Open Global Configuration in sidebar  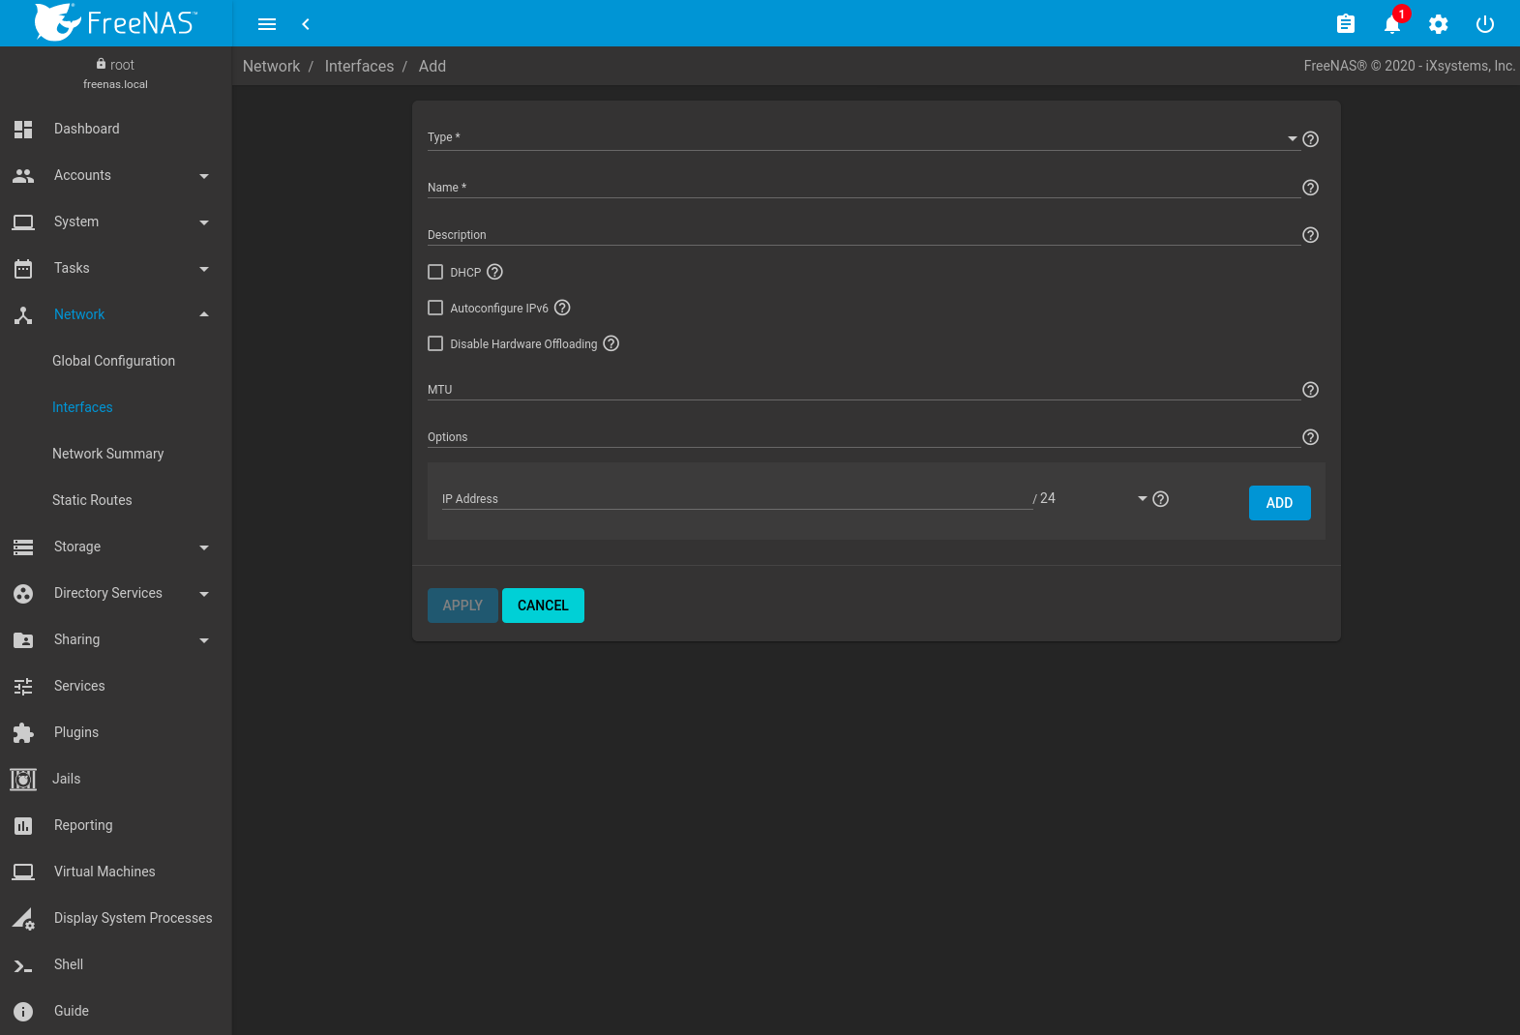113,361
